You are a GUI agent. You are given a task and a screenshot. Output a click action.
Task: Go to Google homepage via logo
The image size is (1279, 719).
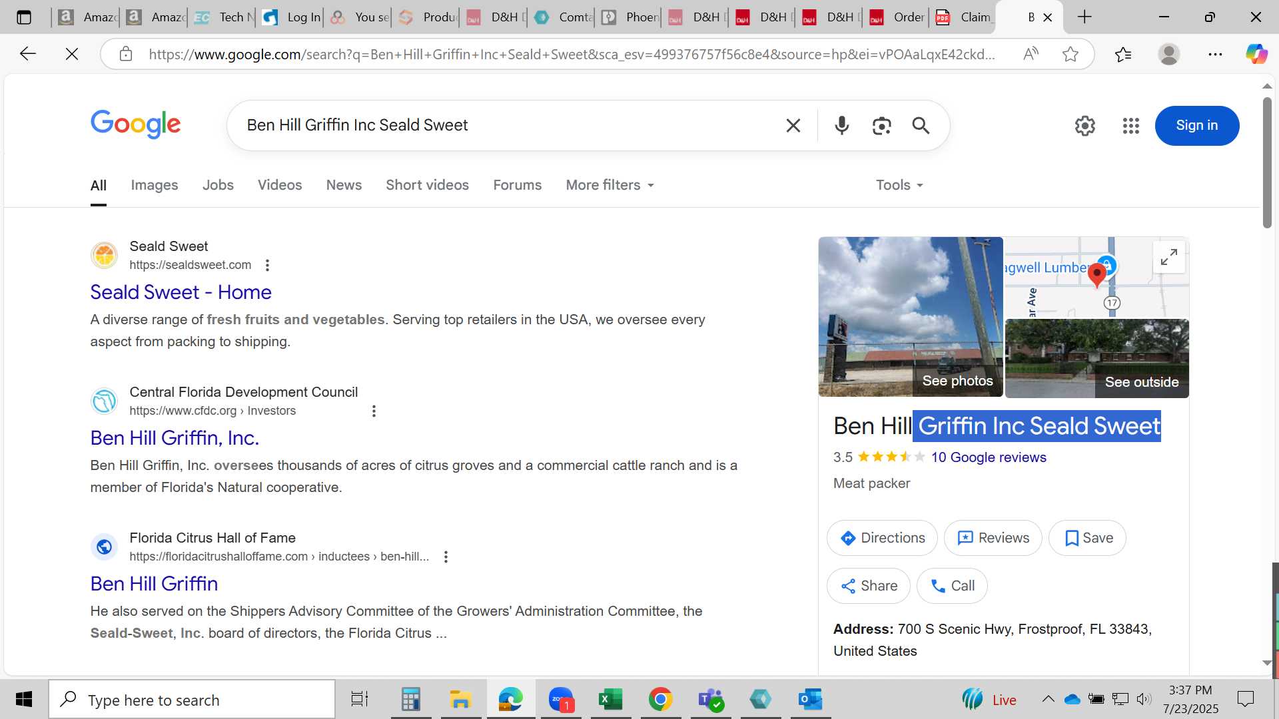(x=135, y=124)
